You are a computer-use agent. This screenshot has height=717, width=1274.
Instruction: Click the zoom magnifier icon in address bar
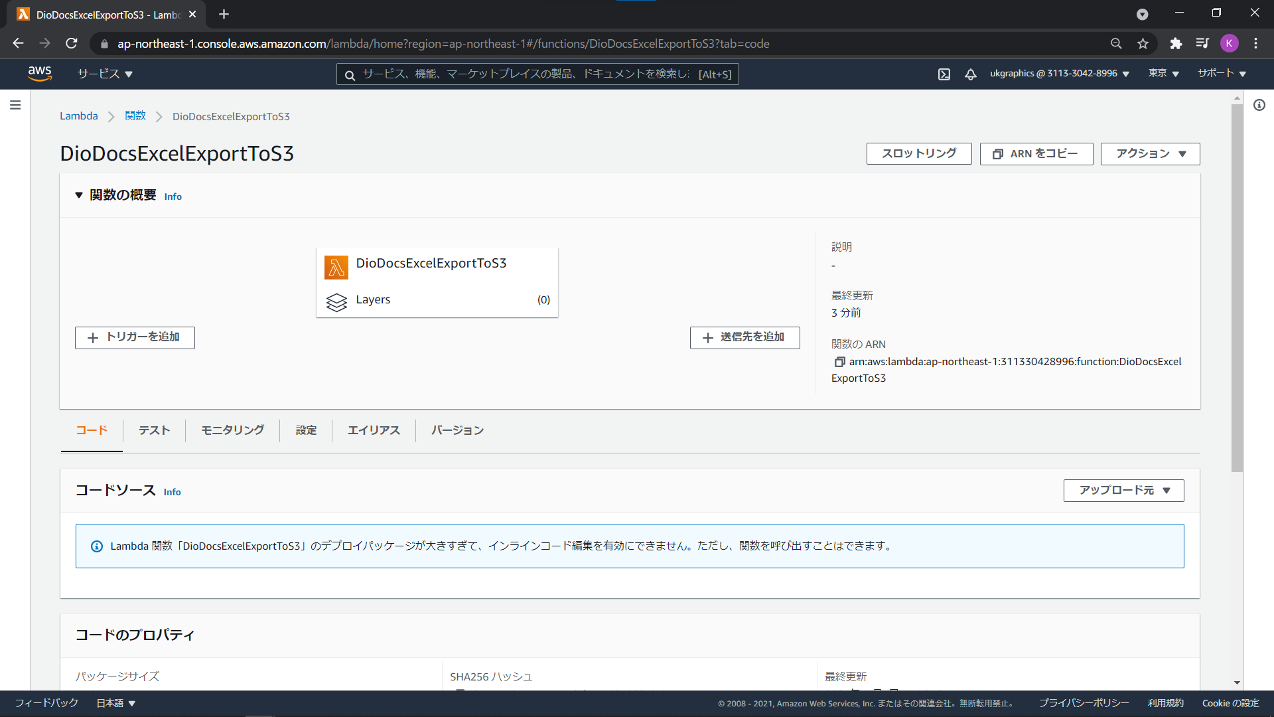click(1116, 44)
